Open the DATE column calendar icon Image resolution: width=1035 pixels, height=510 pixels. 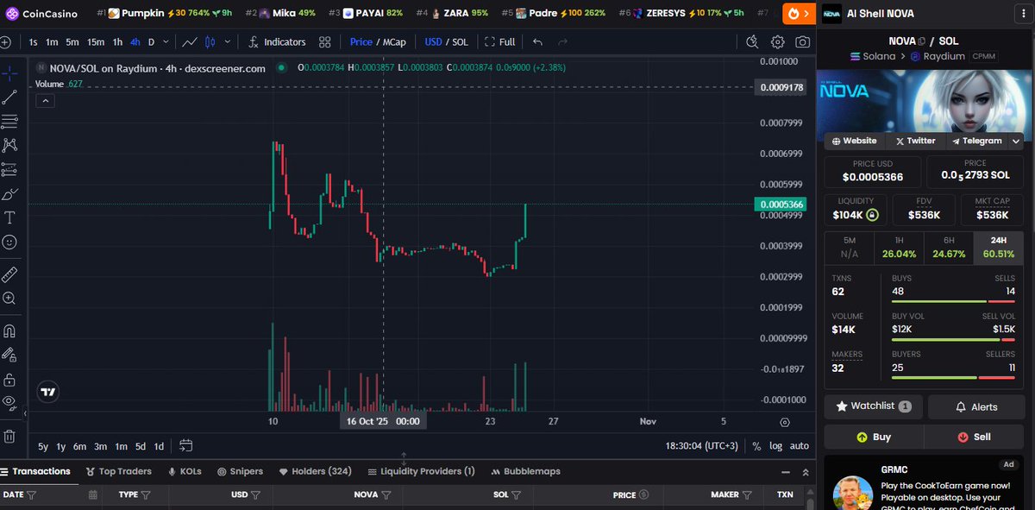click(x=94, y=495)
